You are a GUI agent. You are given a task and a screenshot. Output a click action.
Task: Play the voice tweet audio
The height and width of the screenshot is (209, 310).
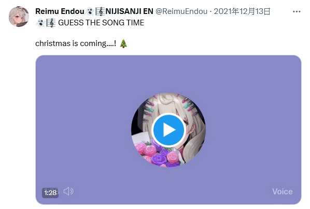pyautogui.click(x=168, y=130)
